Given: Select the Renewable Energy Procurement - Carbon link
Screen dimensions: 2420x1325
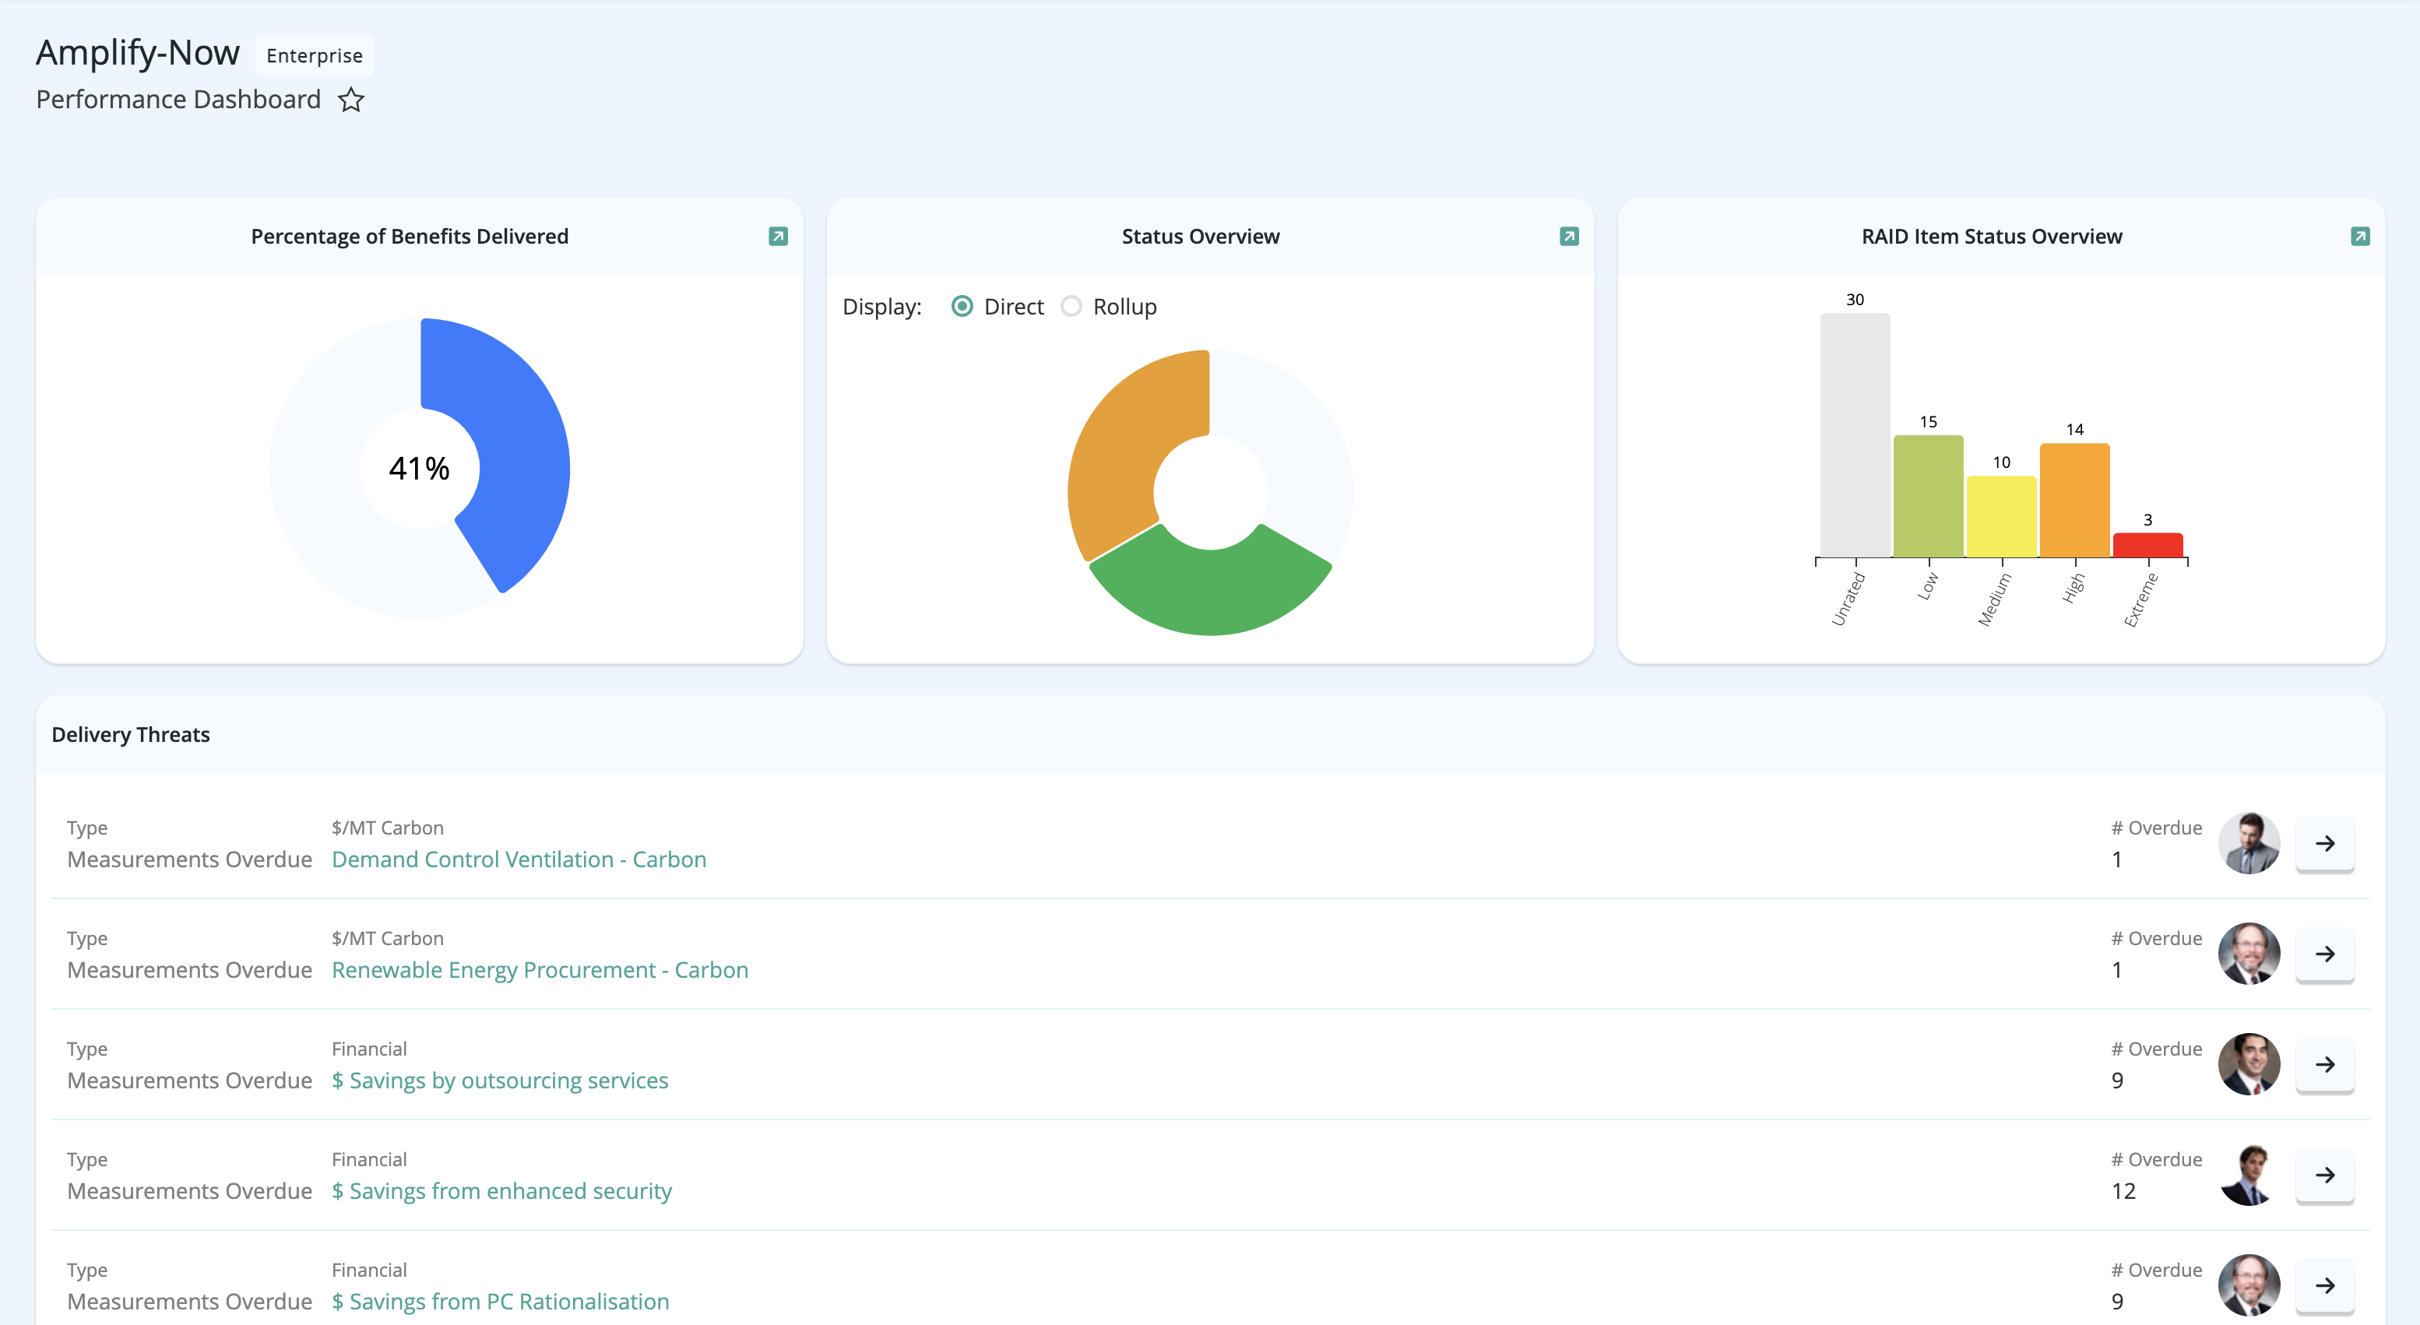Looking at the screenshot, I should (540, 969).
